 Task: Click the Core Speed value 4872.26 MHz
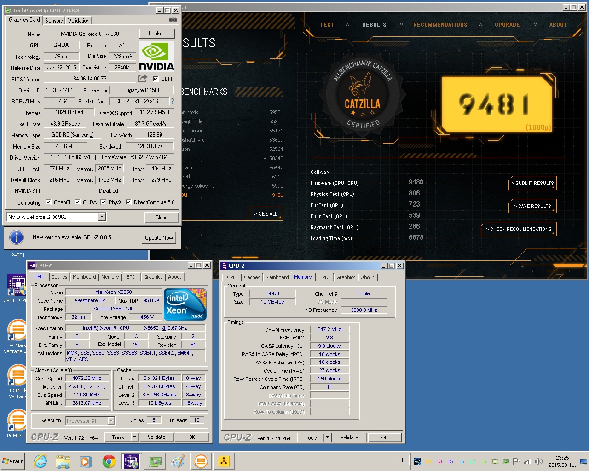87,378
